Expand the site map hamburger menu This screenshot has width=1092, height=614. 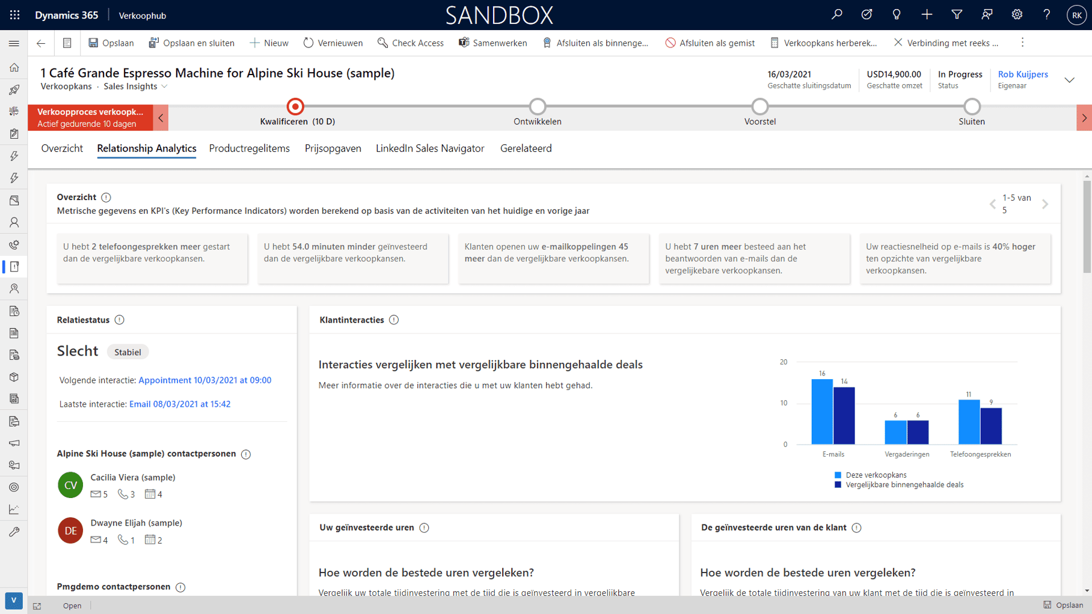click(x=14, y=43)
